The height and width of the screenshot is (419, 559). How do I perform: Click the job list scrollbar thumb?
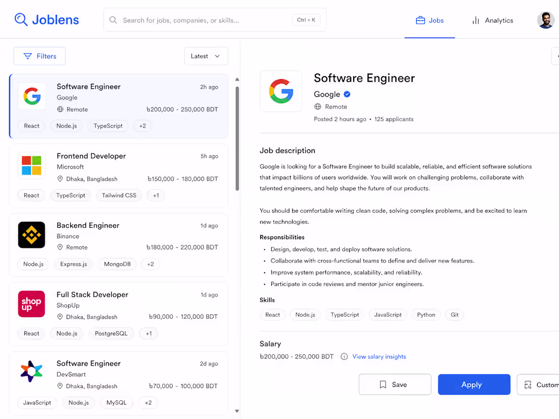click(x=237, y=138)
